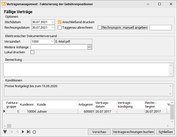Click table horizontal scrollbar thumb
This screenshot has width=177, height=137.
point(9,126)
